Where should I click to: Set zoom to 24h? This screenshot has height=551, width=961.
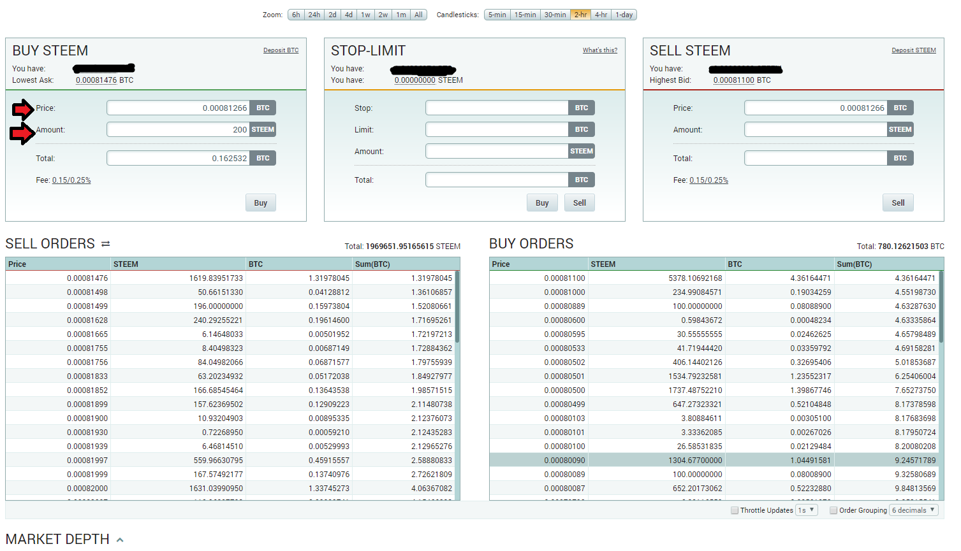pyautogui.click(x=314, y=15)
